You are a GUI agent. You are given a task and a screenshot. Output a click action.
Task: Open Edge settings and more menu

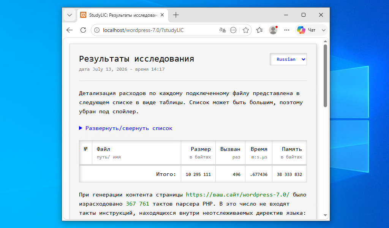[287, 30]
